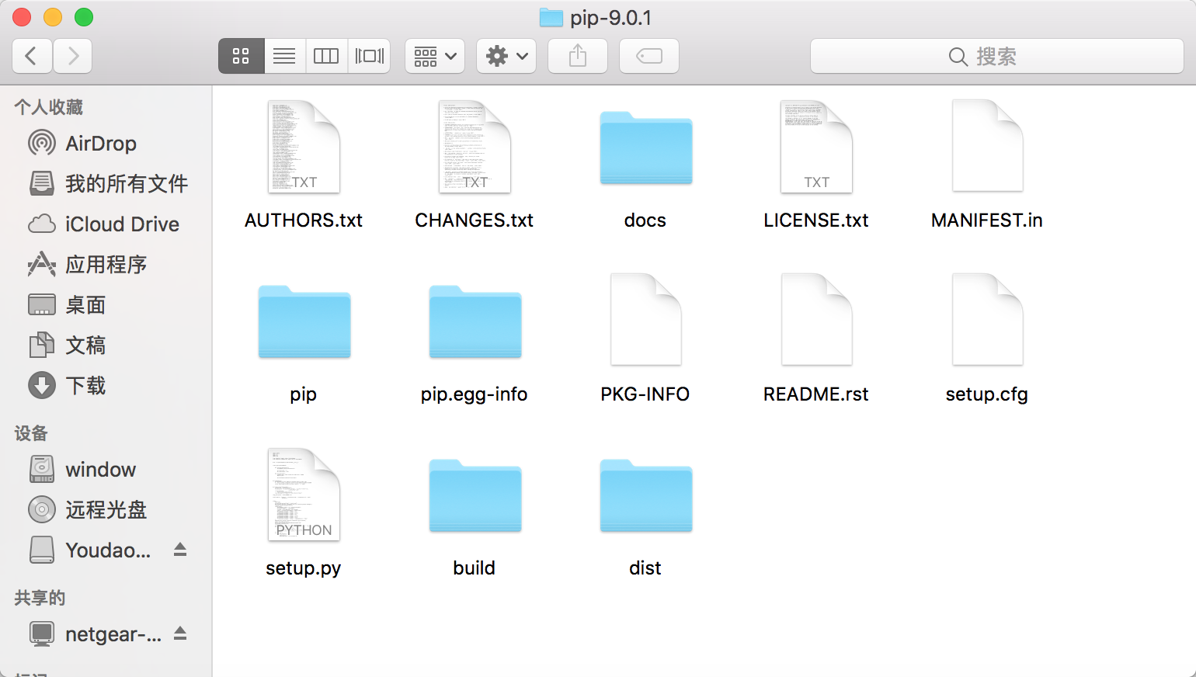Click the forward navigation arrow

[73, 56]
